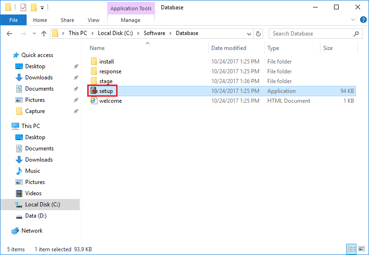
Task: Open Customize Quick Access Toolbar dropdown
Action: [42, 8]
